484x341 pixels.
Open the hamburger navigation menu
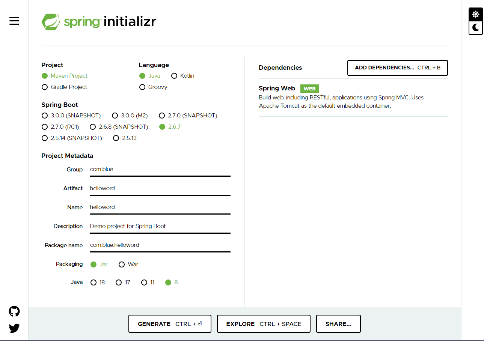[x=14, y=21]
